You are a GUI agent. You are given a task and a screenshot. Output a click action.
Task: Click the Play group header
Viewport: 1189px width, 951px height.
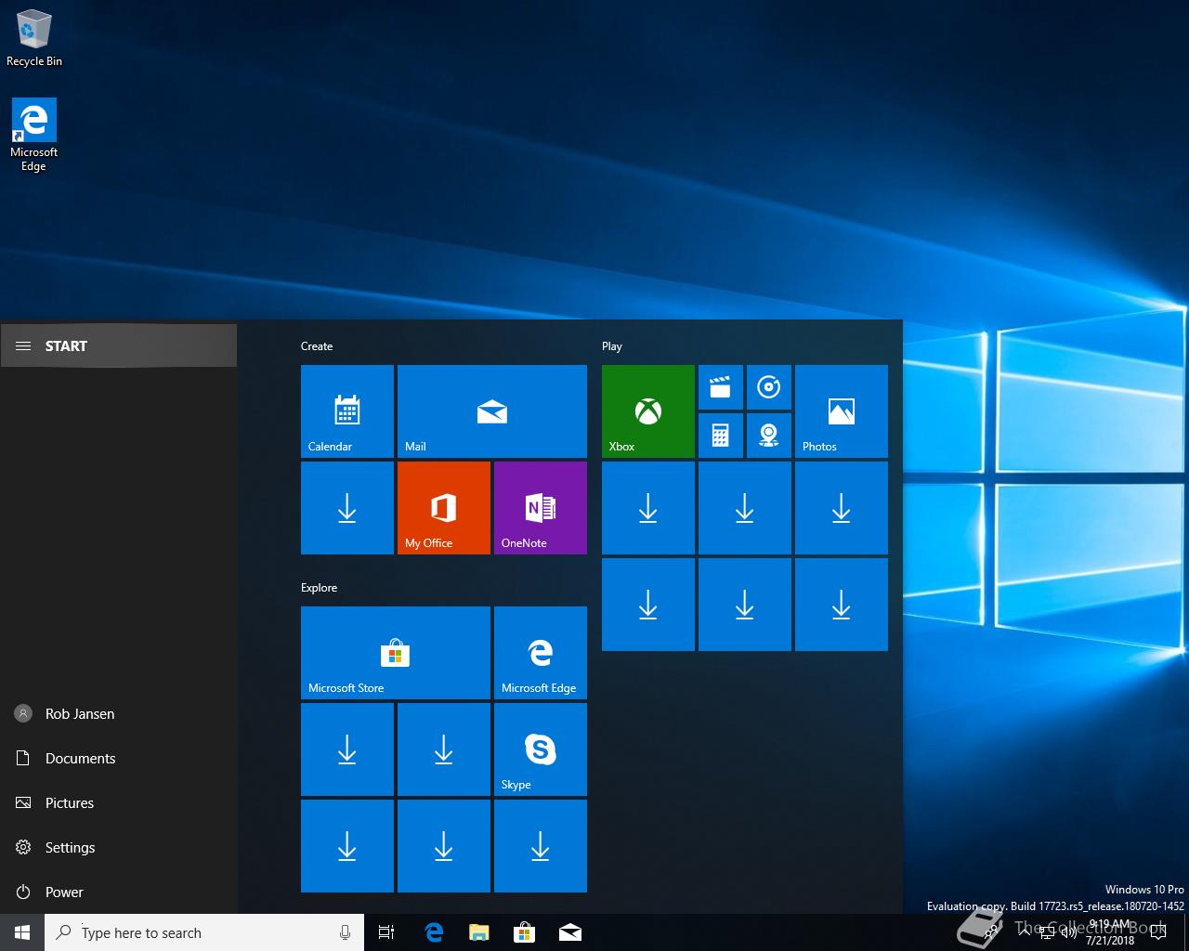pos(612,346)
